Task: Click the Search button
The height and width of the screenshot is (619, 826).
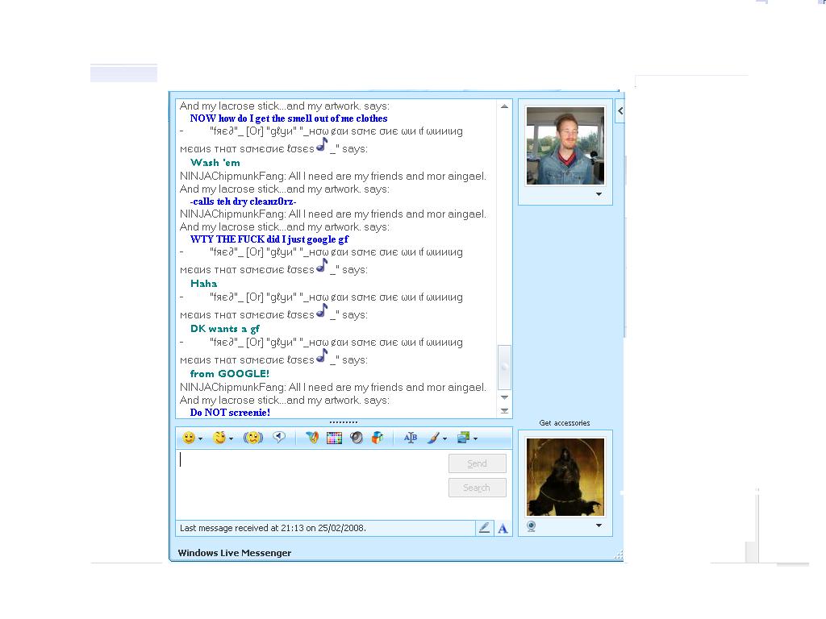Action: (478, 488)
